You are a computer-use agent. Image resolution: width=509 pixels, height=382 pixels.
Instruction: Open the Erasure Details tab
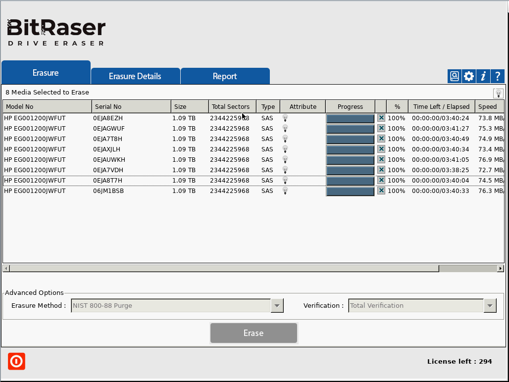(135, 76)
